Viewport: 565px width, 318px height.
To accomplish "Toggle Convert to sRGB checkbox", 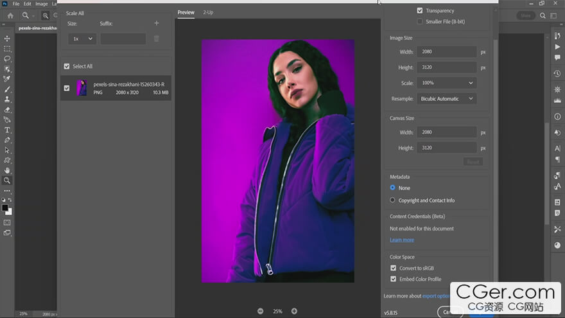I will pyautogui.click(x=393, y=268).
